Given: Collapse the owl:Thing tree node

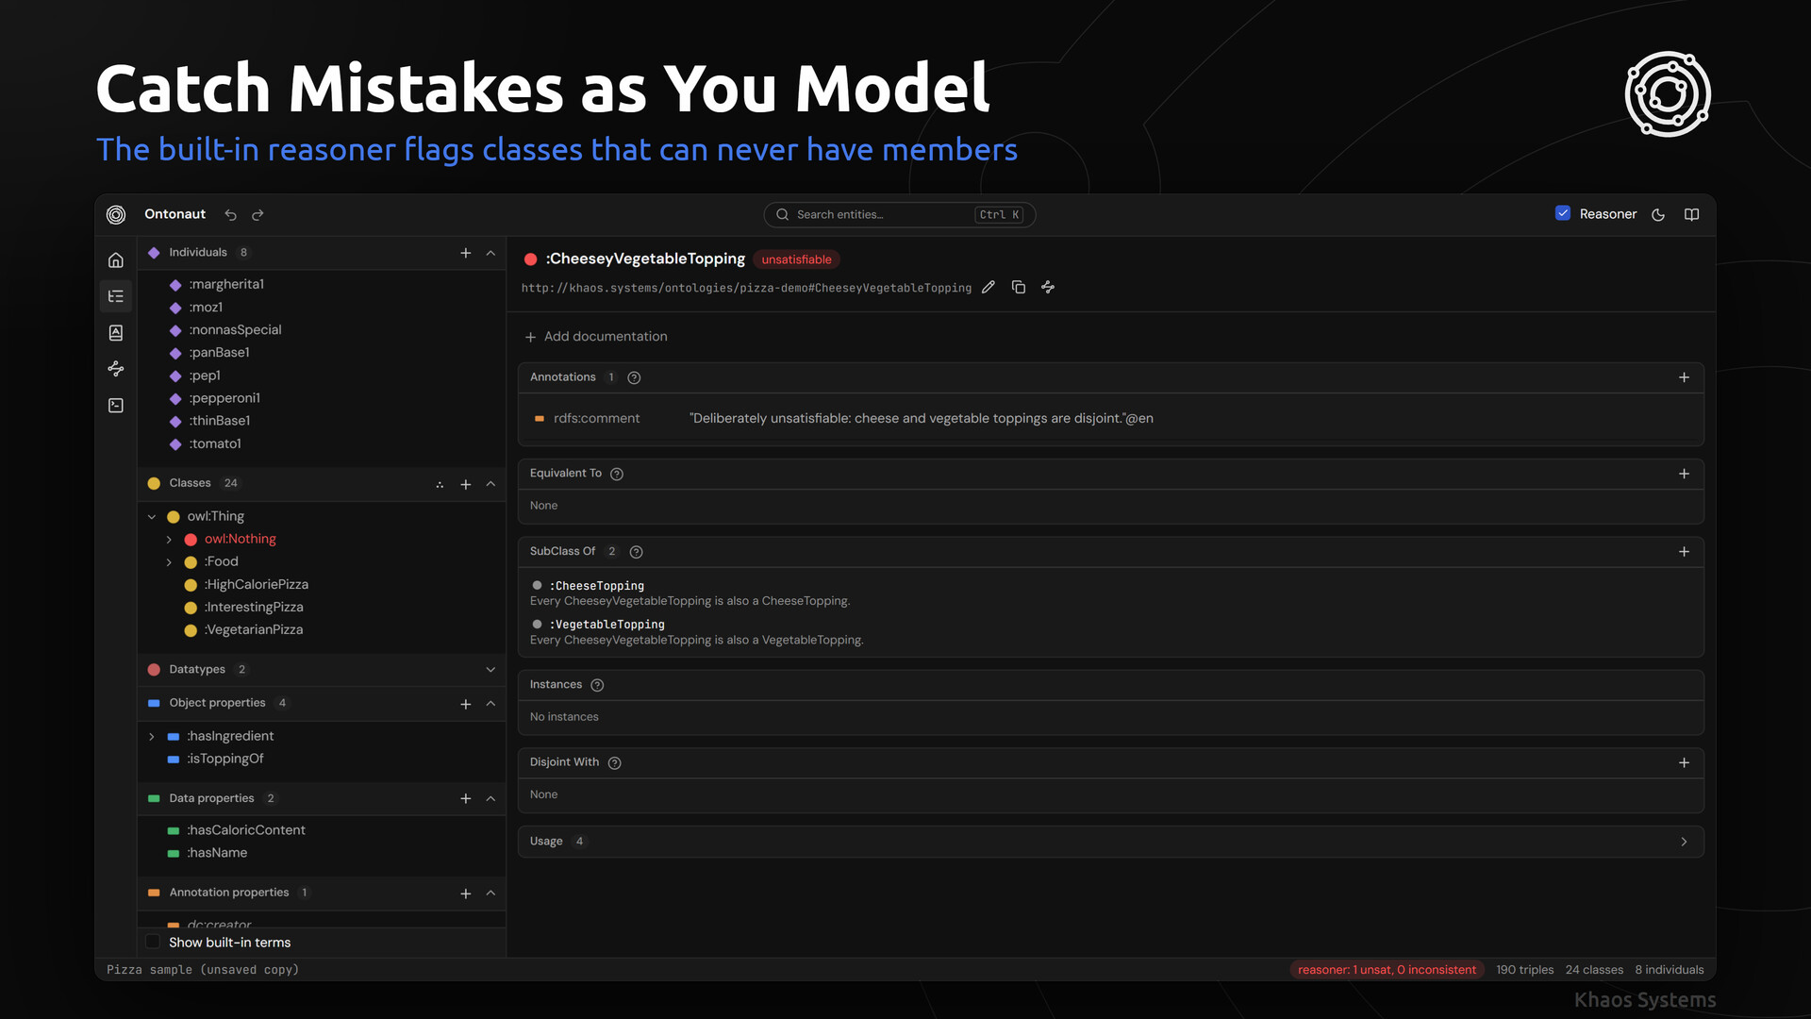Looking at the screenshot, I should pyautogui.click(x=152, y=517).
